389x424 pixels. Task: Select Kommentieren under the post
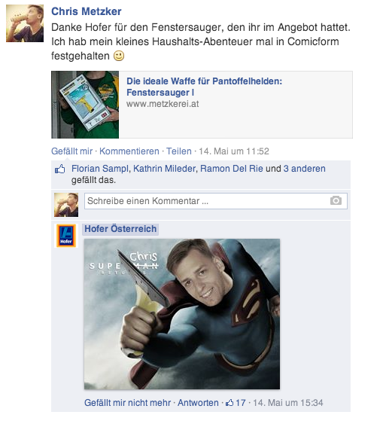pyautogui.click(x=129, y=151)
